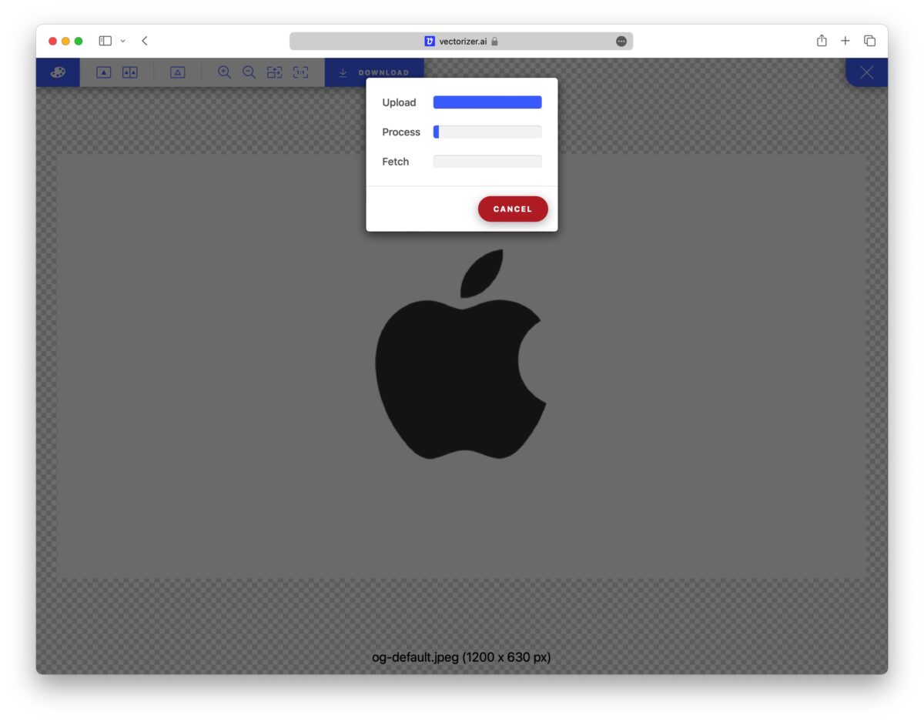
Task: Open a new tab with plus icon
Action: coord(845,41)
